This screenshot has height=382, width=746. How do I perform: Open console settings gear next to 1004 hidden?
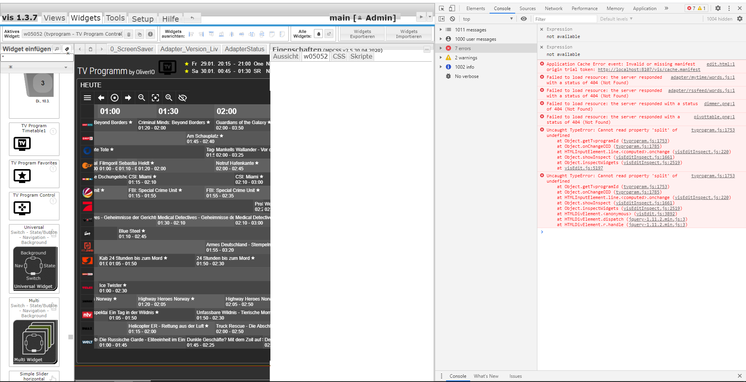tap(740, 19)
